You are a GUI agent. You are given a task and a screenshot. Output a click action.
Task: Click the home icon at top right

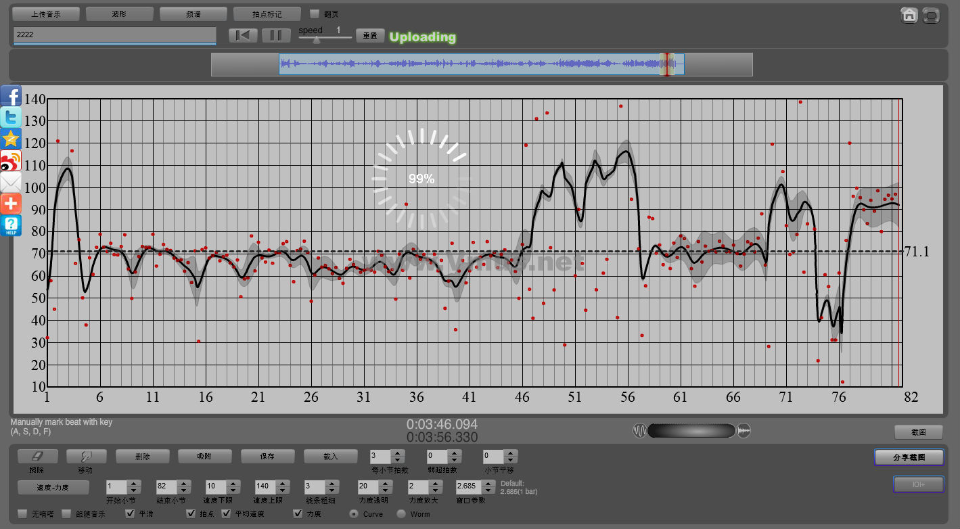(x=909, y=15)
